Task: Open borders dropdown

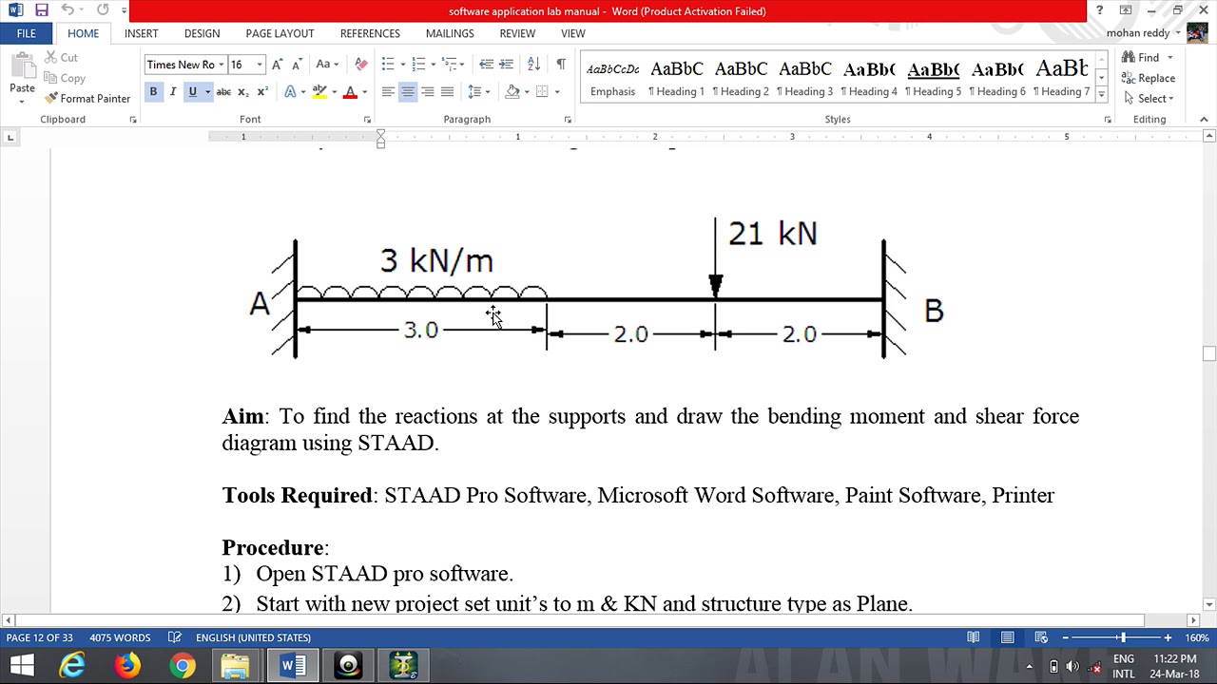Action: 557,92
